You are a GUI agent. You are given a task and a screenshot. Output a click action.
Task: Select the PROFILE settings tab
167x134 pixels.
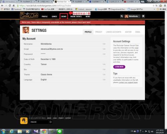[88, 32]
